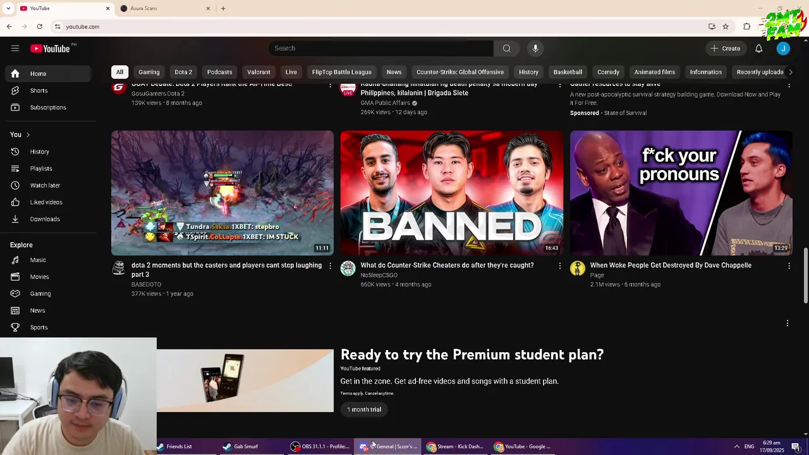Open options for Premium student plan promo
The image size is (809, 455).
click(x=788, y=324)
